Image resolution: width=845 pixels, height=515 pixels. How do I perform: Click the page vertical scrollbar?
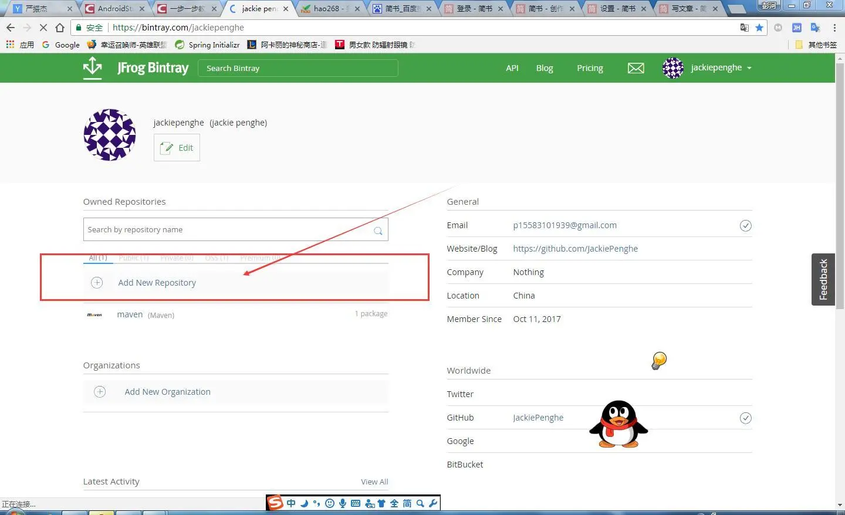pos(840,185)
